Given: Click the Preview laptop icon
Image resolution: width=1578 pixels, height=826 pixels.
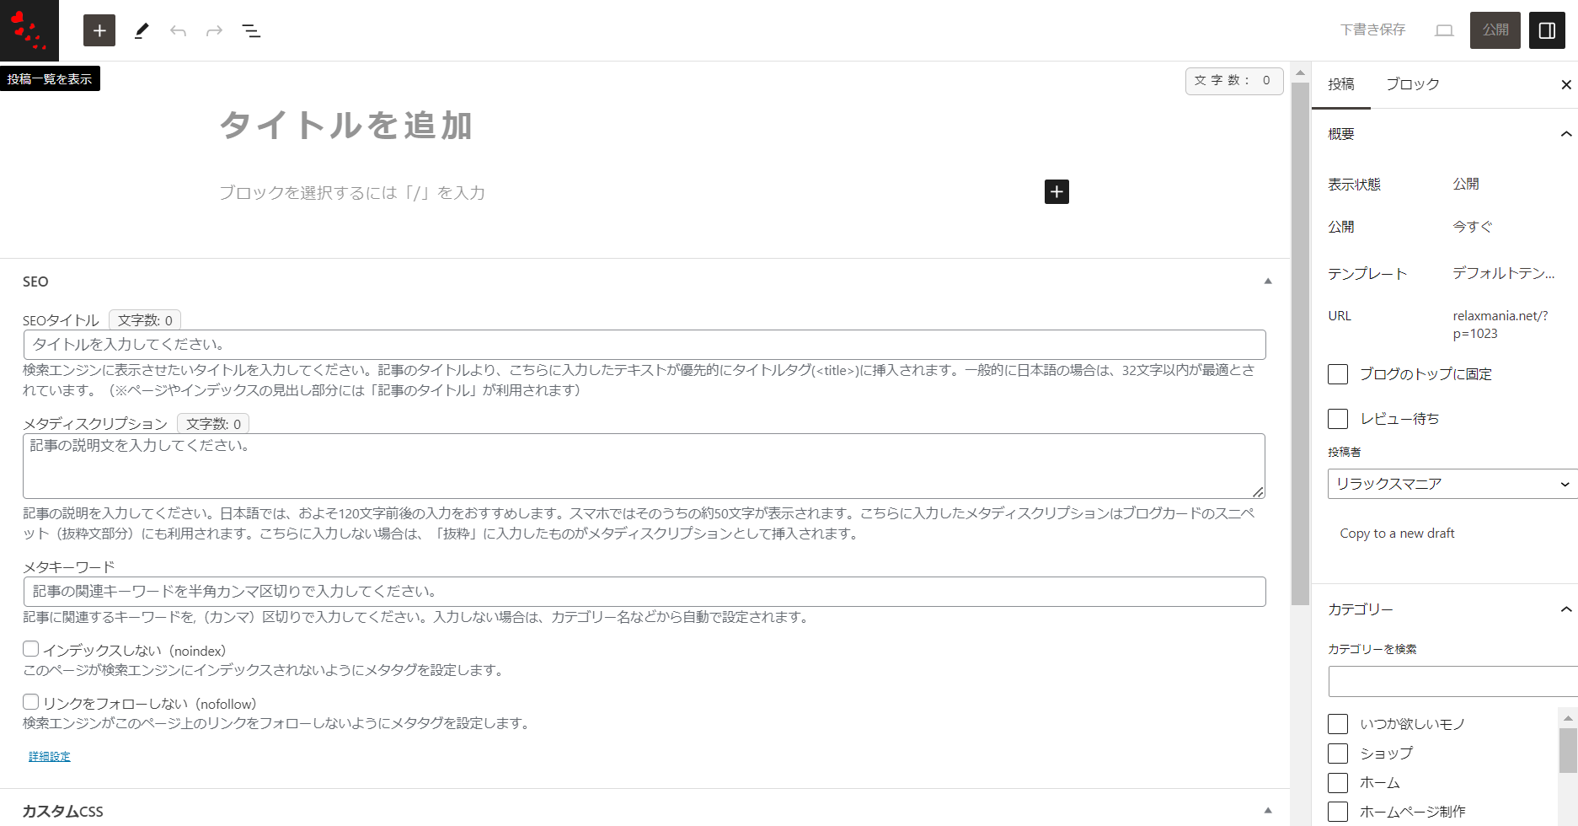Looking at the screenshot, I should click(1444, 30).
